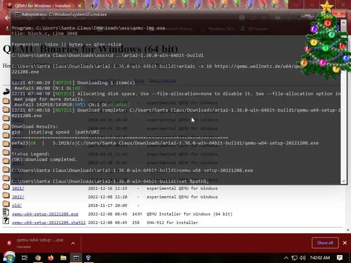Click 'SHA-512 for installer' description text
Viewport: 351px width, 263px height.
(172, 223)
